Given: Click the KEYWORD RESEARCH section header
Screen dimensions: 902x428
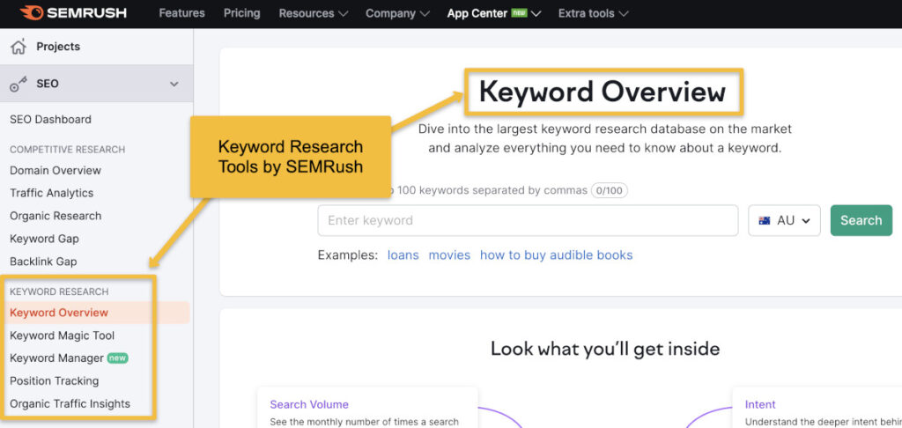Looking at the screenshot, I should [59, 291].
